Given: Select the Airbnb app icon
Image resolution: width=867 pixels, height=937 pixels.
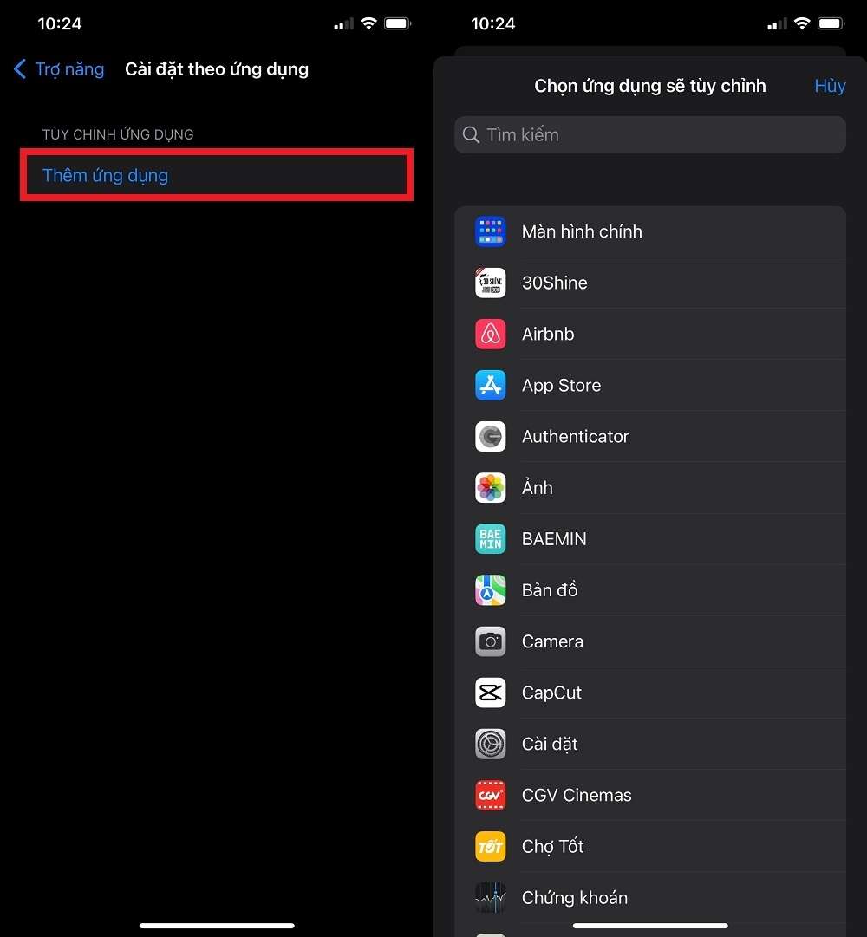Looking at the screenshot, I should pyautogui.click(x=490, y=334).
